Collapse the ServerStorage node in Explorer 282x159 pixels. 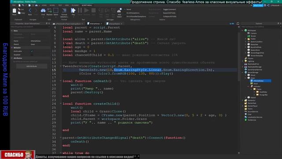(242, 72)
